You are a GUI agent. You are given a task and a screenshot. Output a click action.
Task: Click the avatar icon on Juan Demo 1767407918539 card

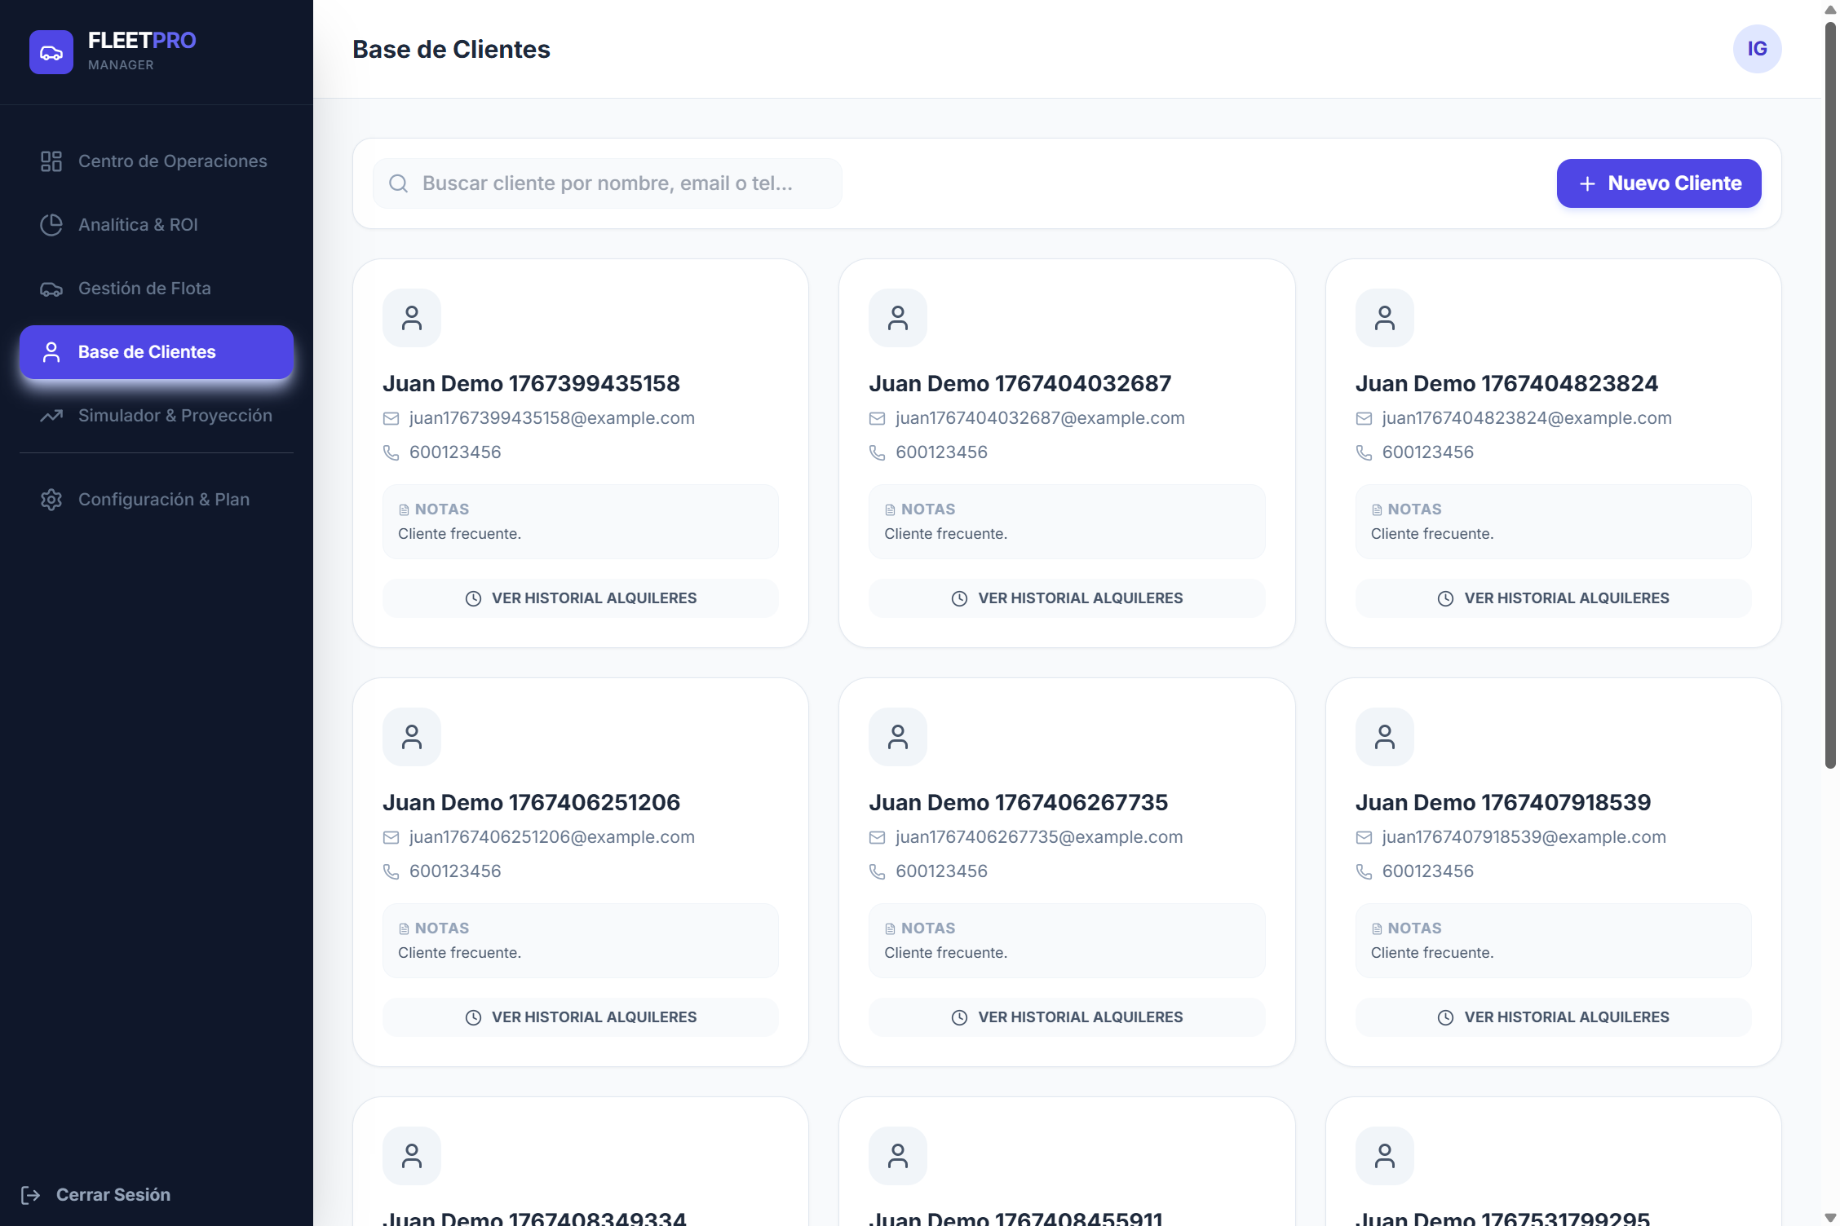1384,736
